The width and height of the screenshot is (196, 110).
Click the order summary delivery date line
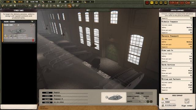click(x=169, y=105)
